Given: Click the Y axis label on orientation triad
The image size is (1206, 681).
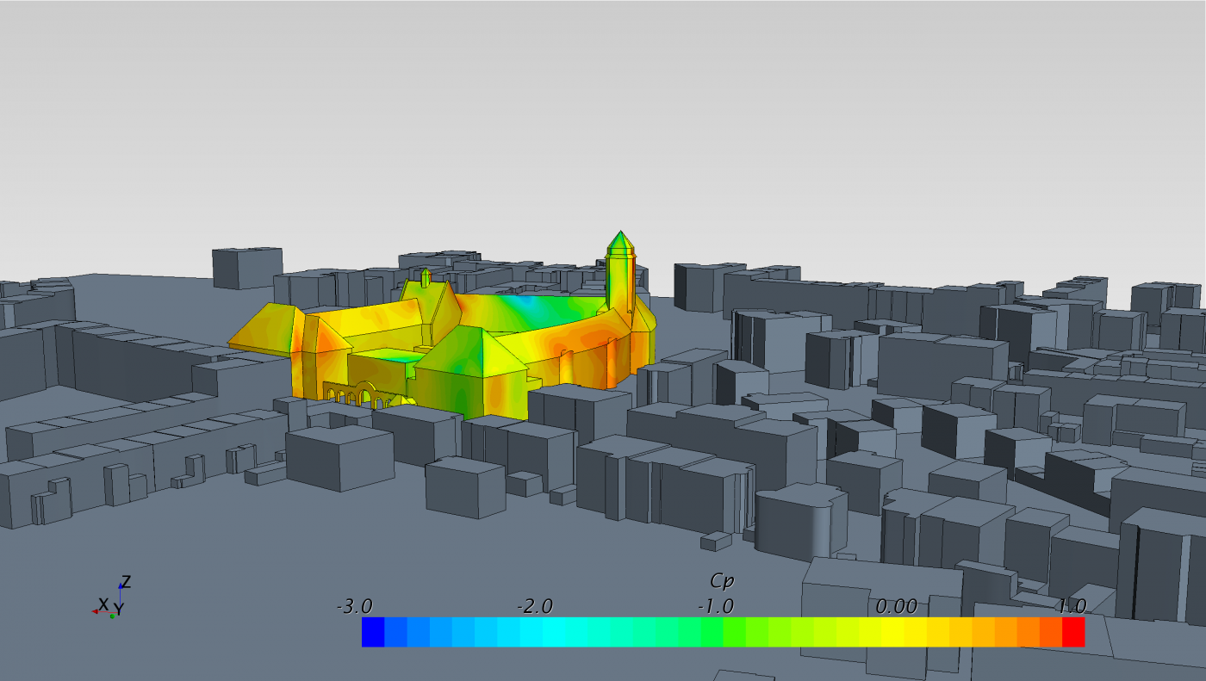Looking at the screenshot, I should (x=119, y=610).
